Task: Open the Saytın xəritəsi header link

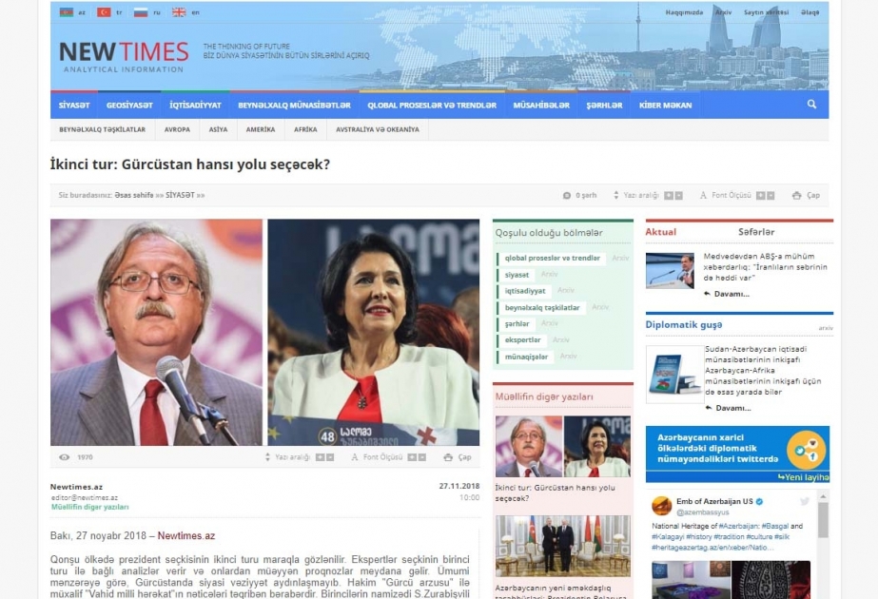Action: [x=766, y=12]
